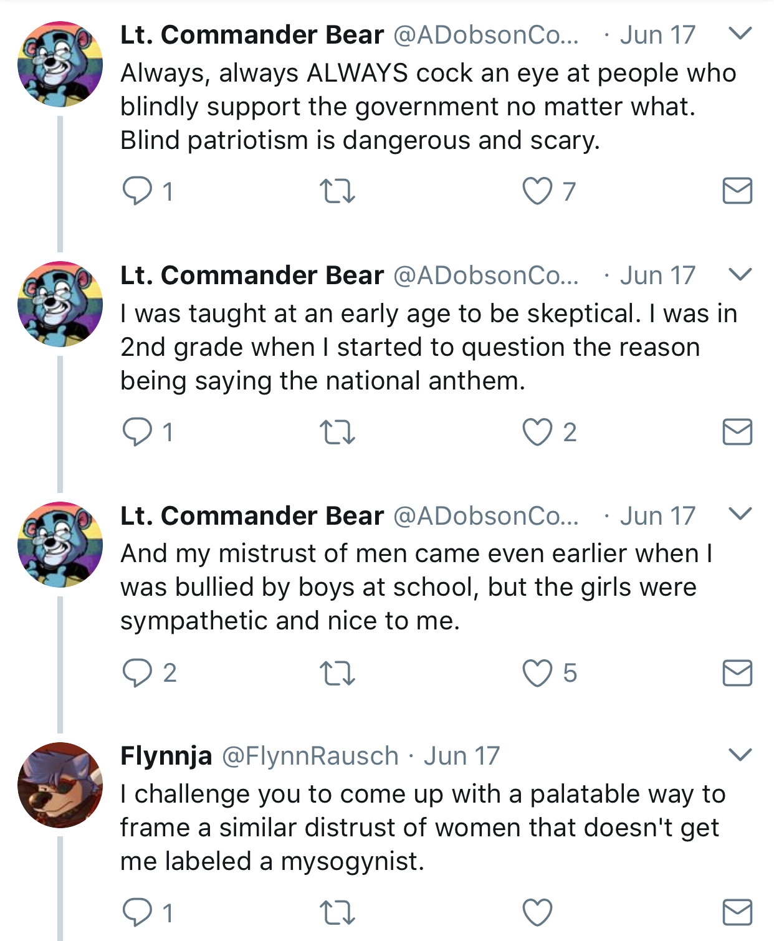Retweet Flynnja's challenge tweet
This screenshot has height=941, width=774.
(x=337, y=913)
